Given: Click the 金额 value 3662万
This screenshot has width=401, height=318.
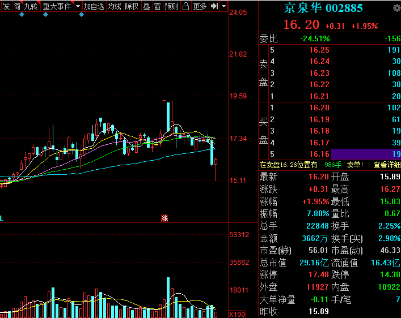Looking at the screenshot, I should pyautogui.click(x=315, y=238).
